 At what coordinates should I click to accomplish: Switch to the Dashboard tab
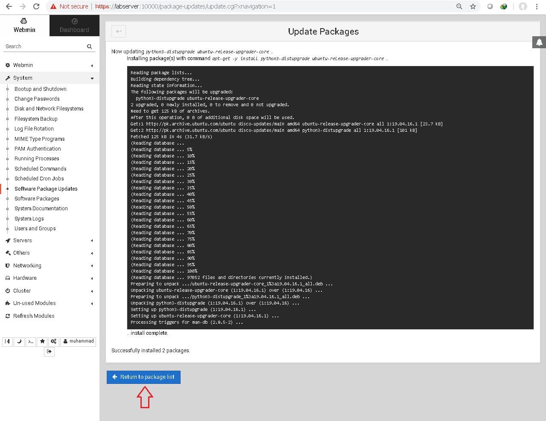74,26
